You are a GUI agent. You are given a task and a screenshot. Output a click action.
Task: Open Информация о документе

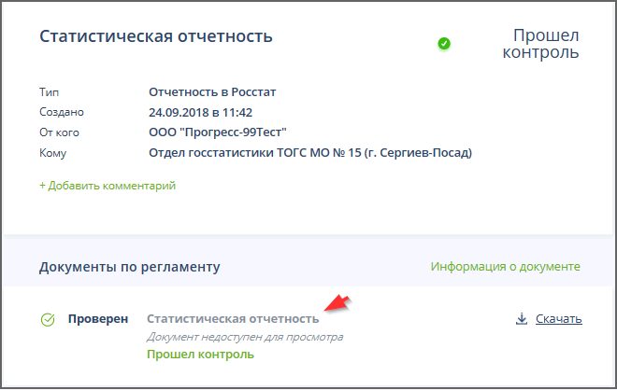click(x=506, y=267)
